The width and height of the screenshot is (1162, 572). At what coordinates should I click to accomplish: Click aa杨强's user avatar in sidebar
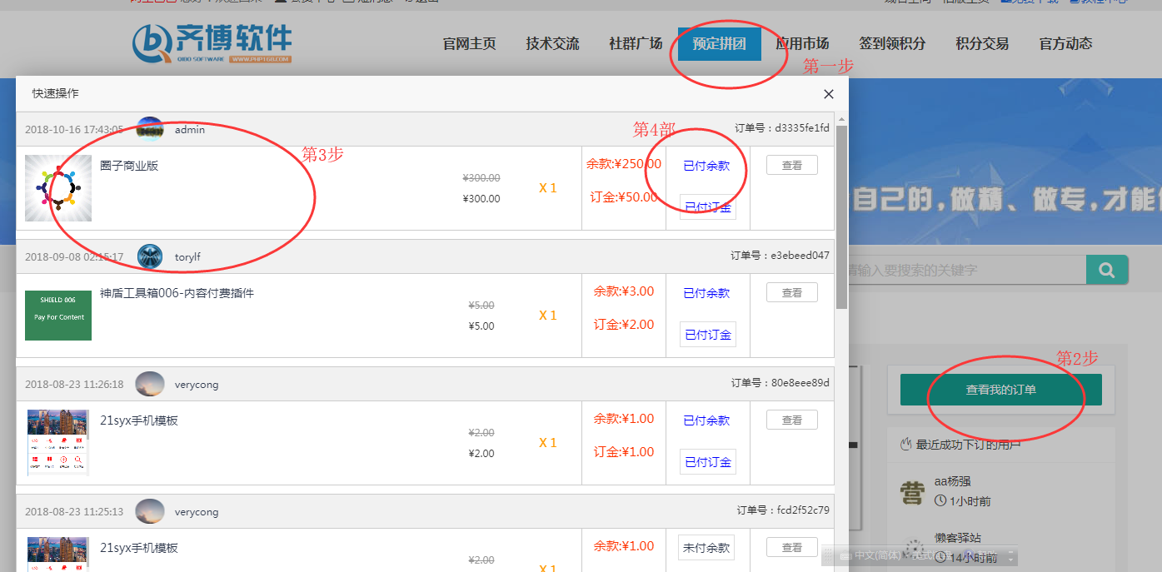(912, 491)
